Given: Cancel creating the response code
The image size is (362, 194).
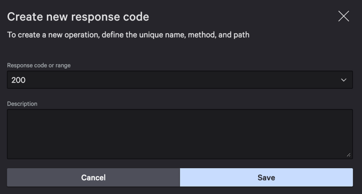Looking at the screenshot, I should [x=93, y=177].
